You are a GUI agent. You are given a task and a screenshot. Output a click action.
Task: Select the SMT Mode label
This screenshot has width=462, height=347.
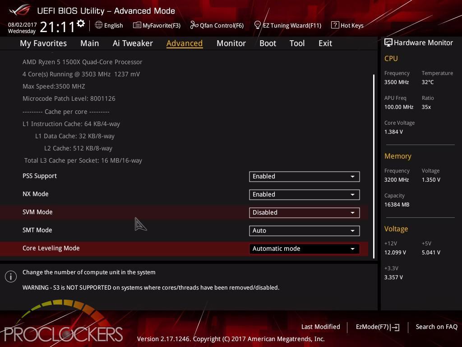(37, 230)
